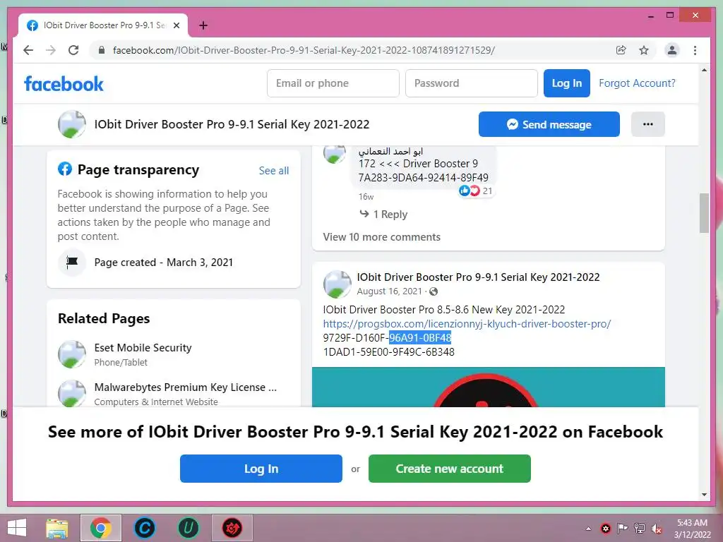Screen dimensions: 723x542
Task: Click Create new account button
Action: pyautogui.click(x=450, y=469)
